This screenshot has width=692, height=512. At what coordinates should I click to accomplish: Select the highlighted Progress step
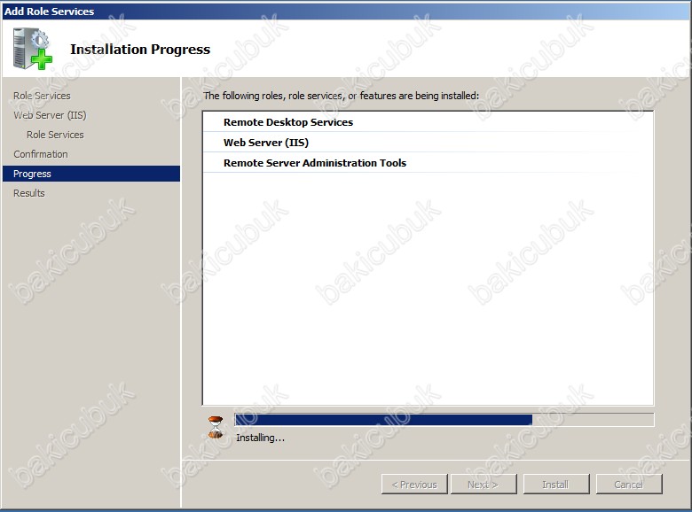tap(32, 174)
